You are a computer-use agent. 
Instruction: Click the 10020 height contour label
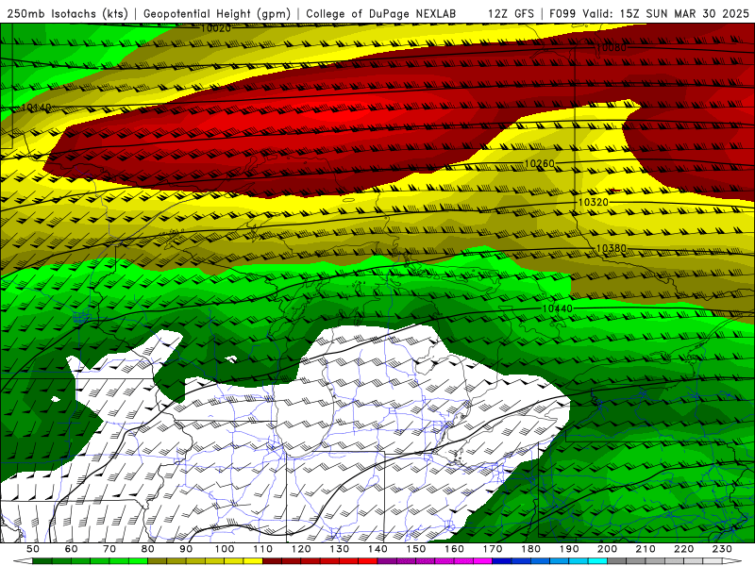coord(216,28)
